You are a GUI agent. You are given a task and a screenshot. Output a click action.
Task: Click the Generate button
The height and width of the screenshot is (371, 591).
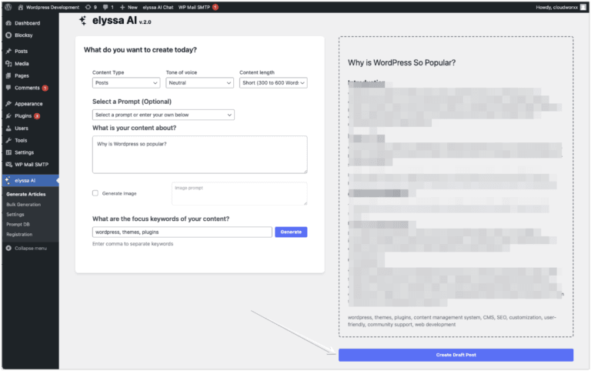point(291,232)
